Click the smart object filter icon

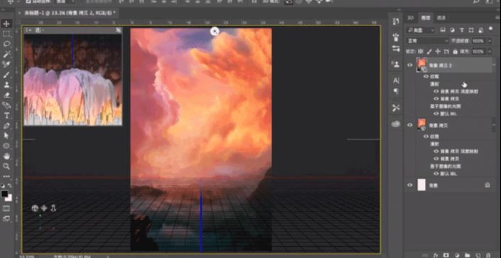pyautogui.click(x=480, y=30)
